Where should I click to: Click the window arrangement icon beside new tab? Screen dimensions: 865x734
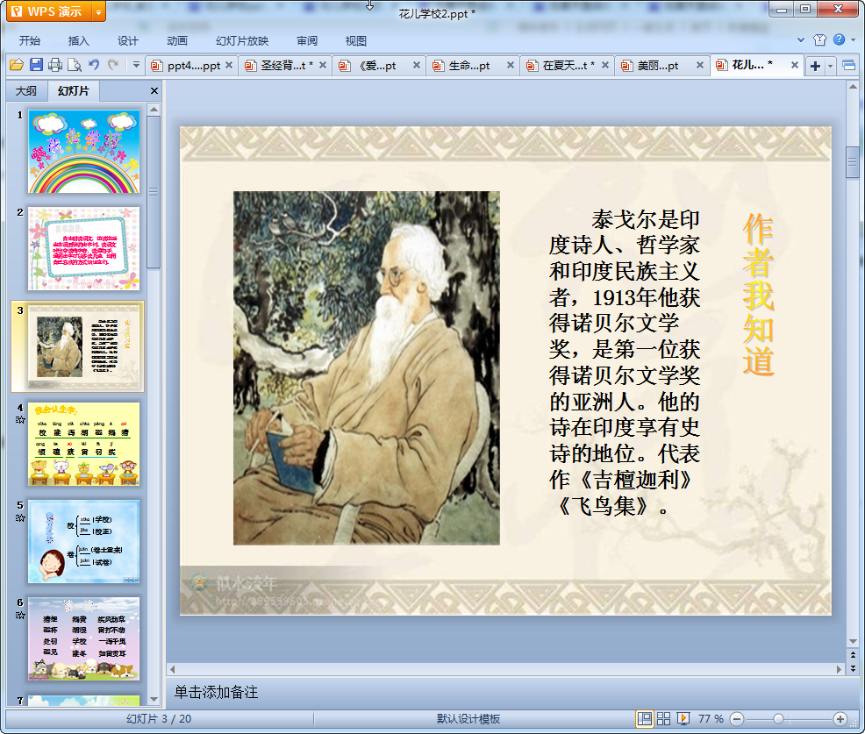(x=849, y=66)
